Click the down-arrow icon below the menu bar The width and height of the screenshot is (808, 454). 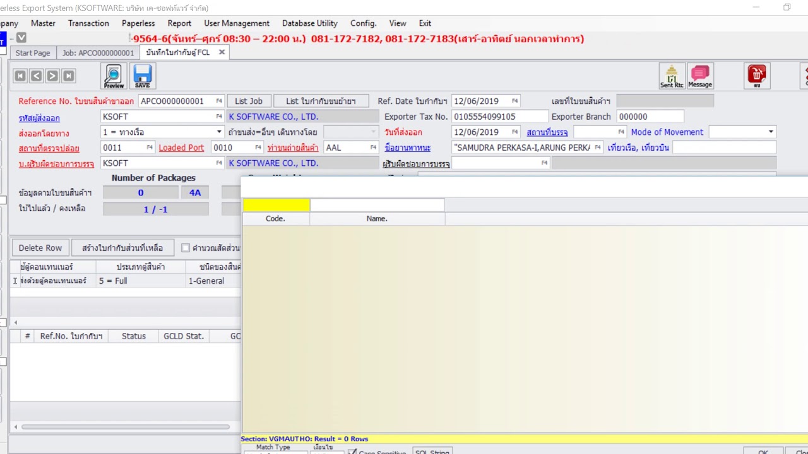click(21, 38)
